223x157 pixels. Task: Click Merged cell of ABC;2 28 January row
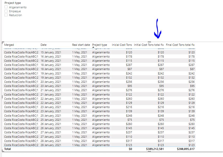click(21, 145)
